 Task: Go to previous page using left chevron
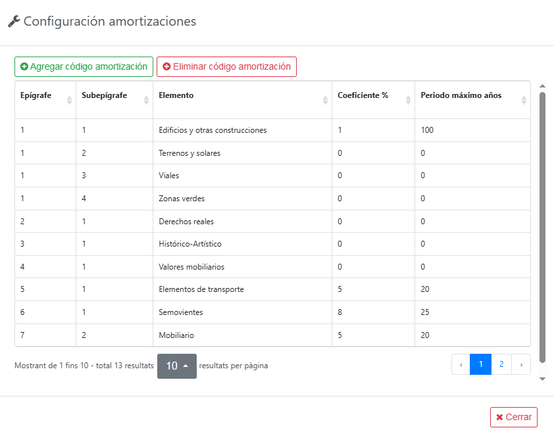pyautogui.click(x=461, y=364)
